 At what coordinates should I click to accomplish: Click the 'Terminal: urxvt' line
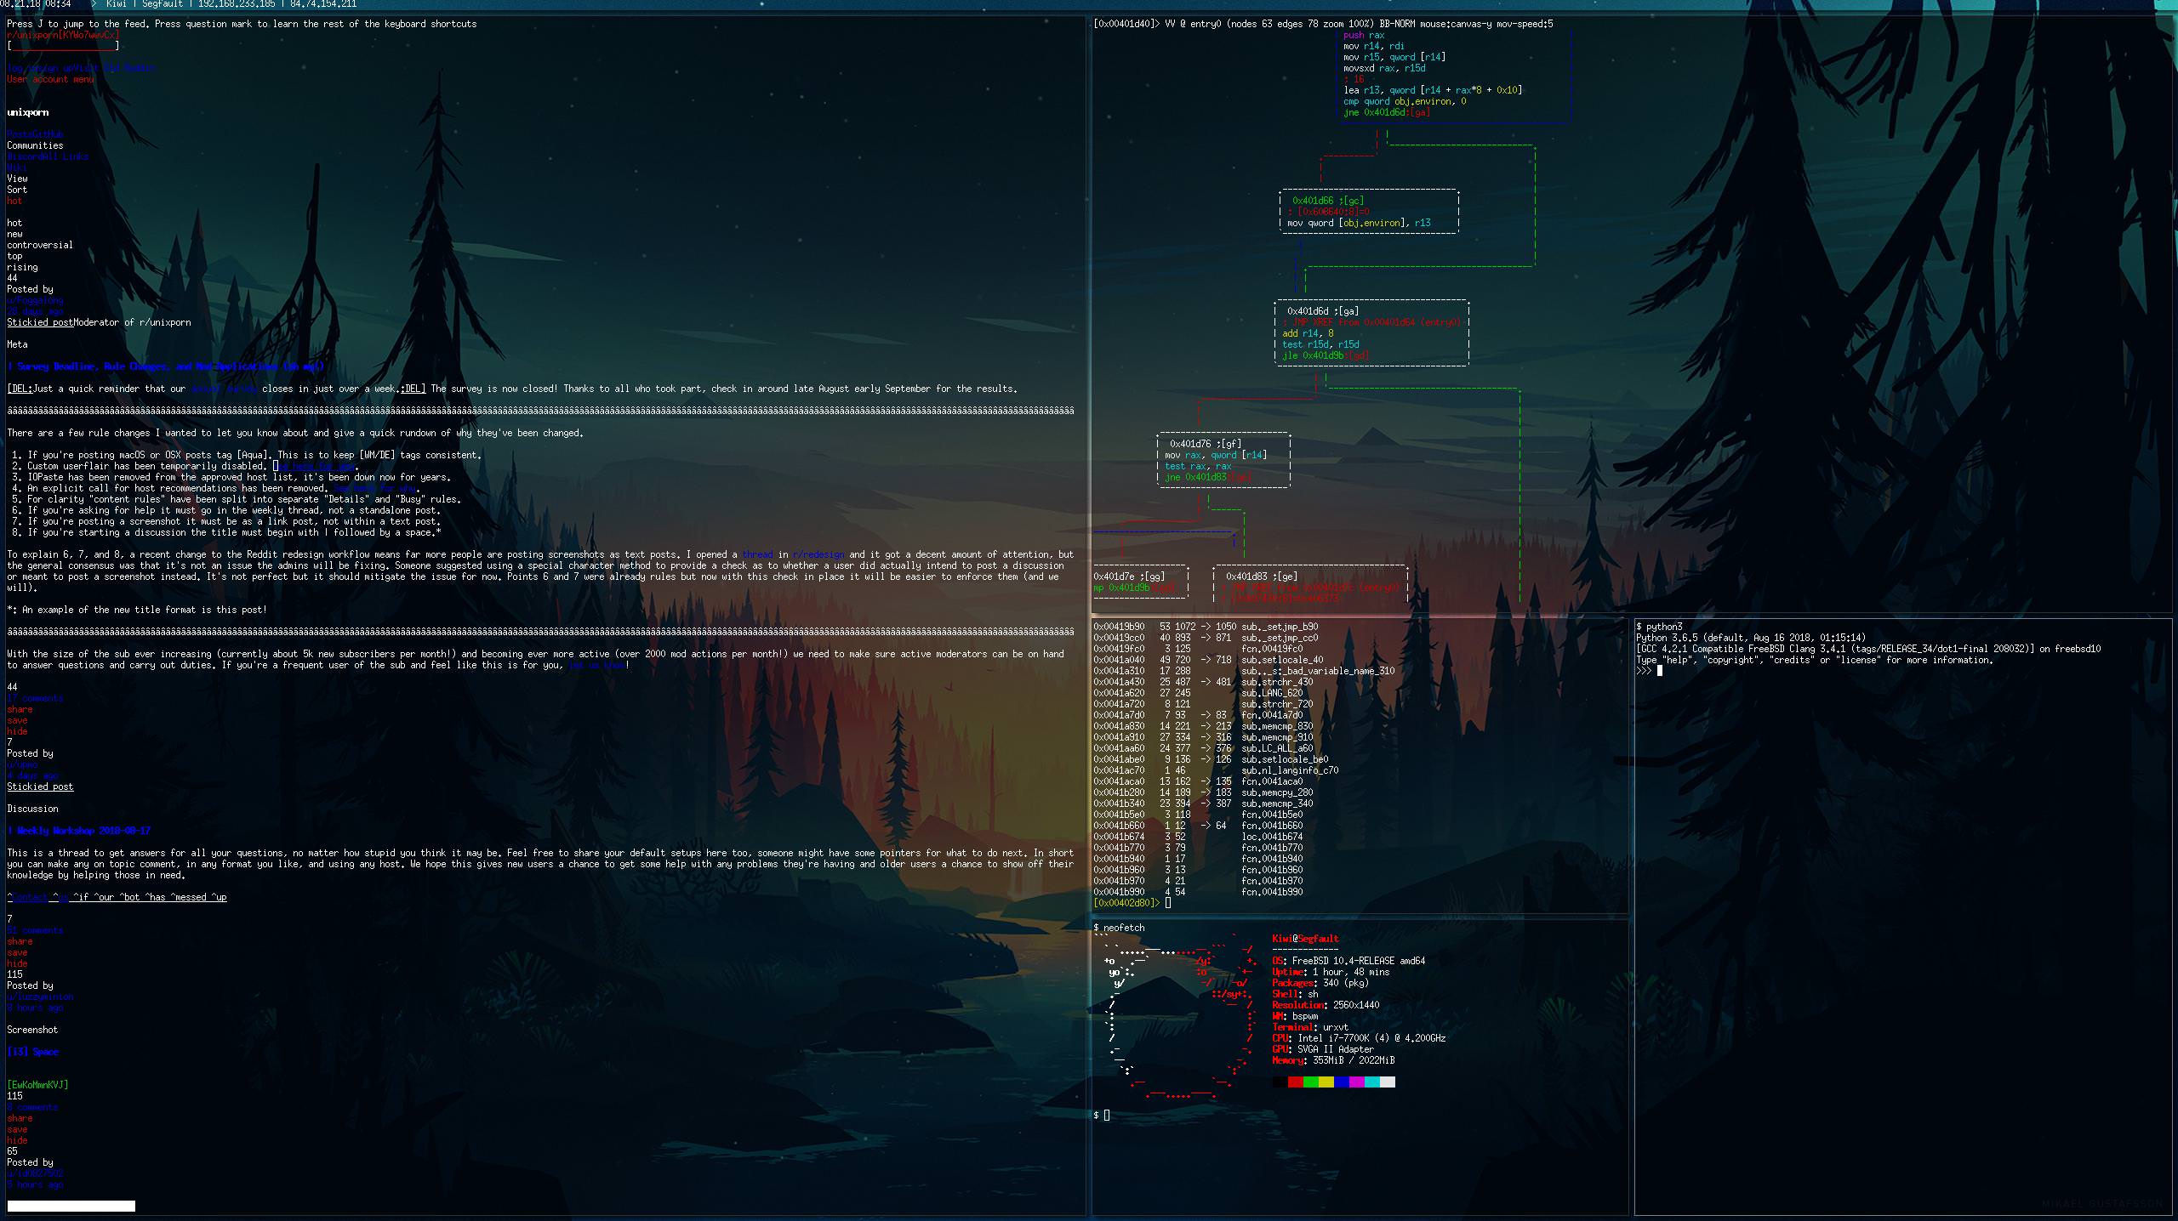coord(1310,1027)
